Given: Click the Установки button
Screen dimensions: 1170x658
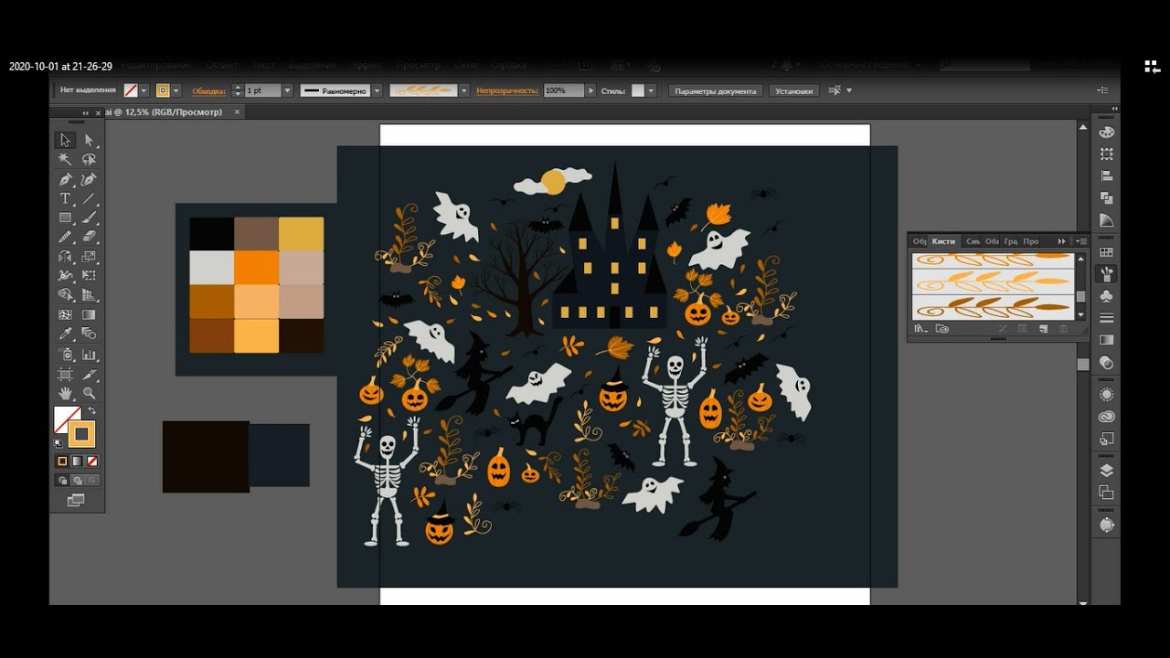Looking at the screenshot, I should pyautogui.click(x=792, y=90).
